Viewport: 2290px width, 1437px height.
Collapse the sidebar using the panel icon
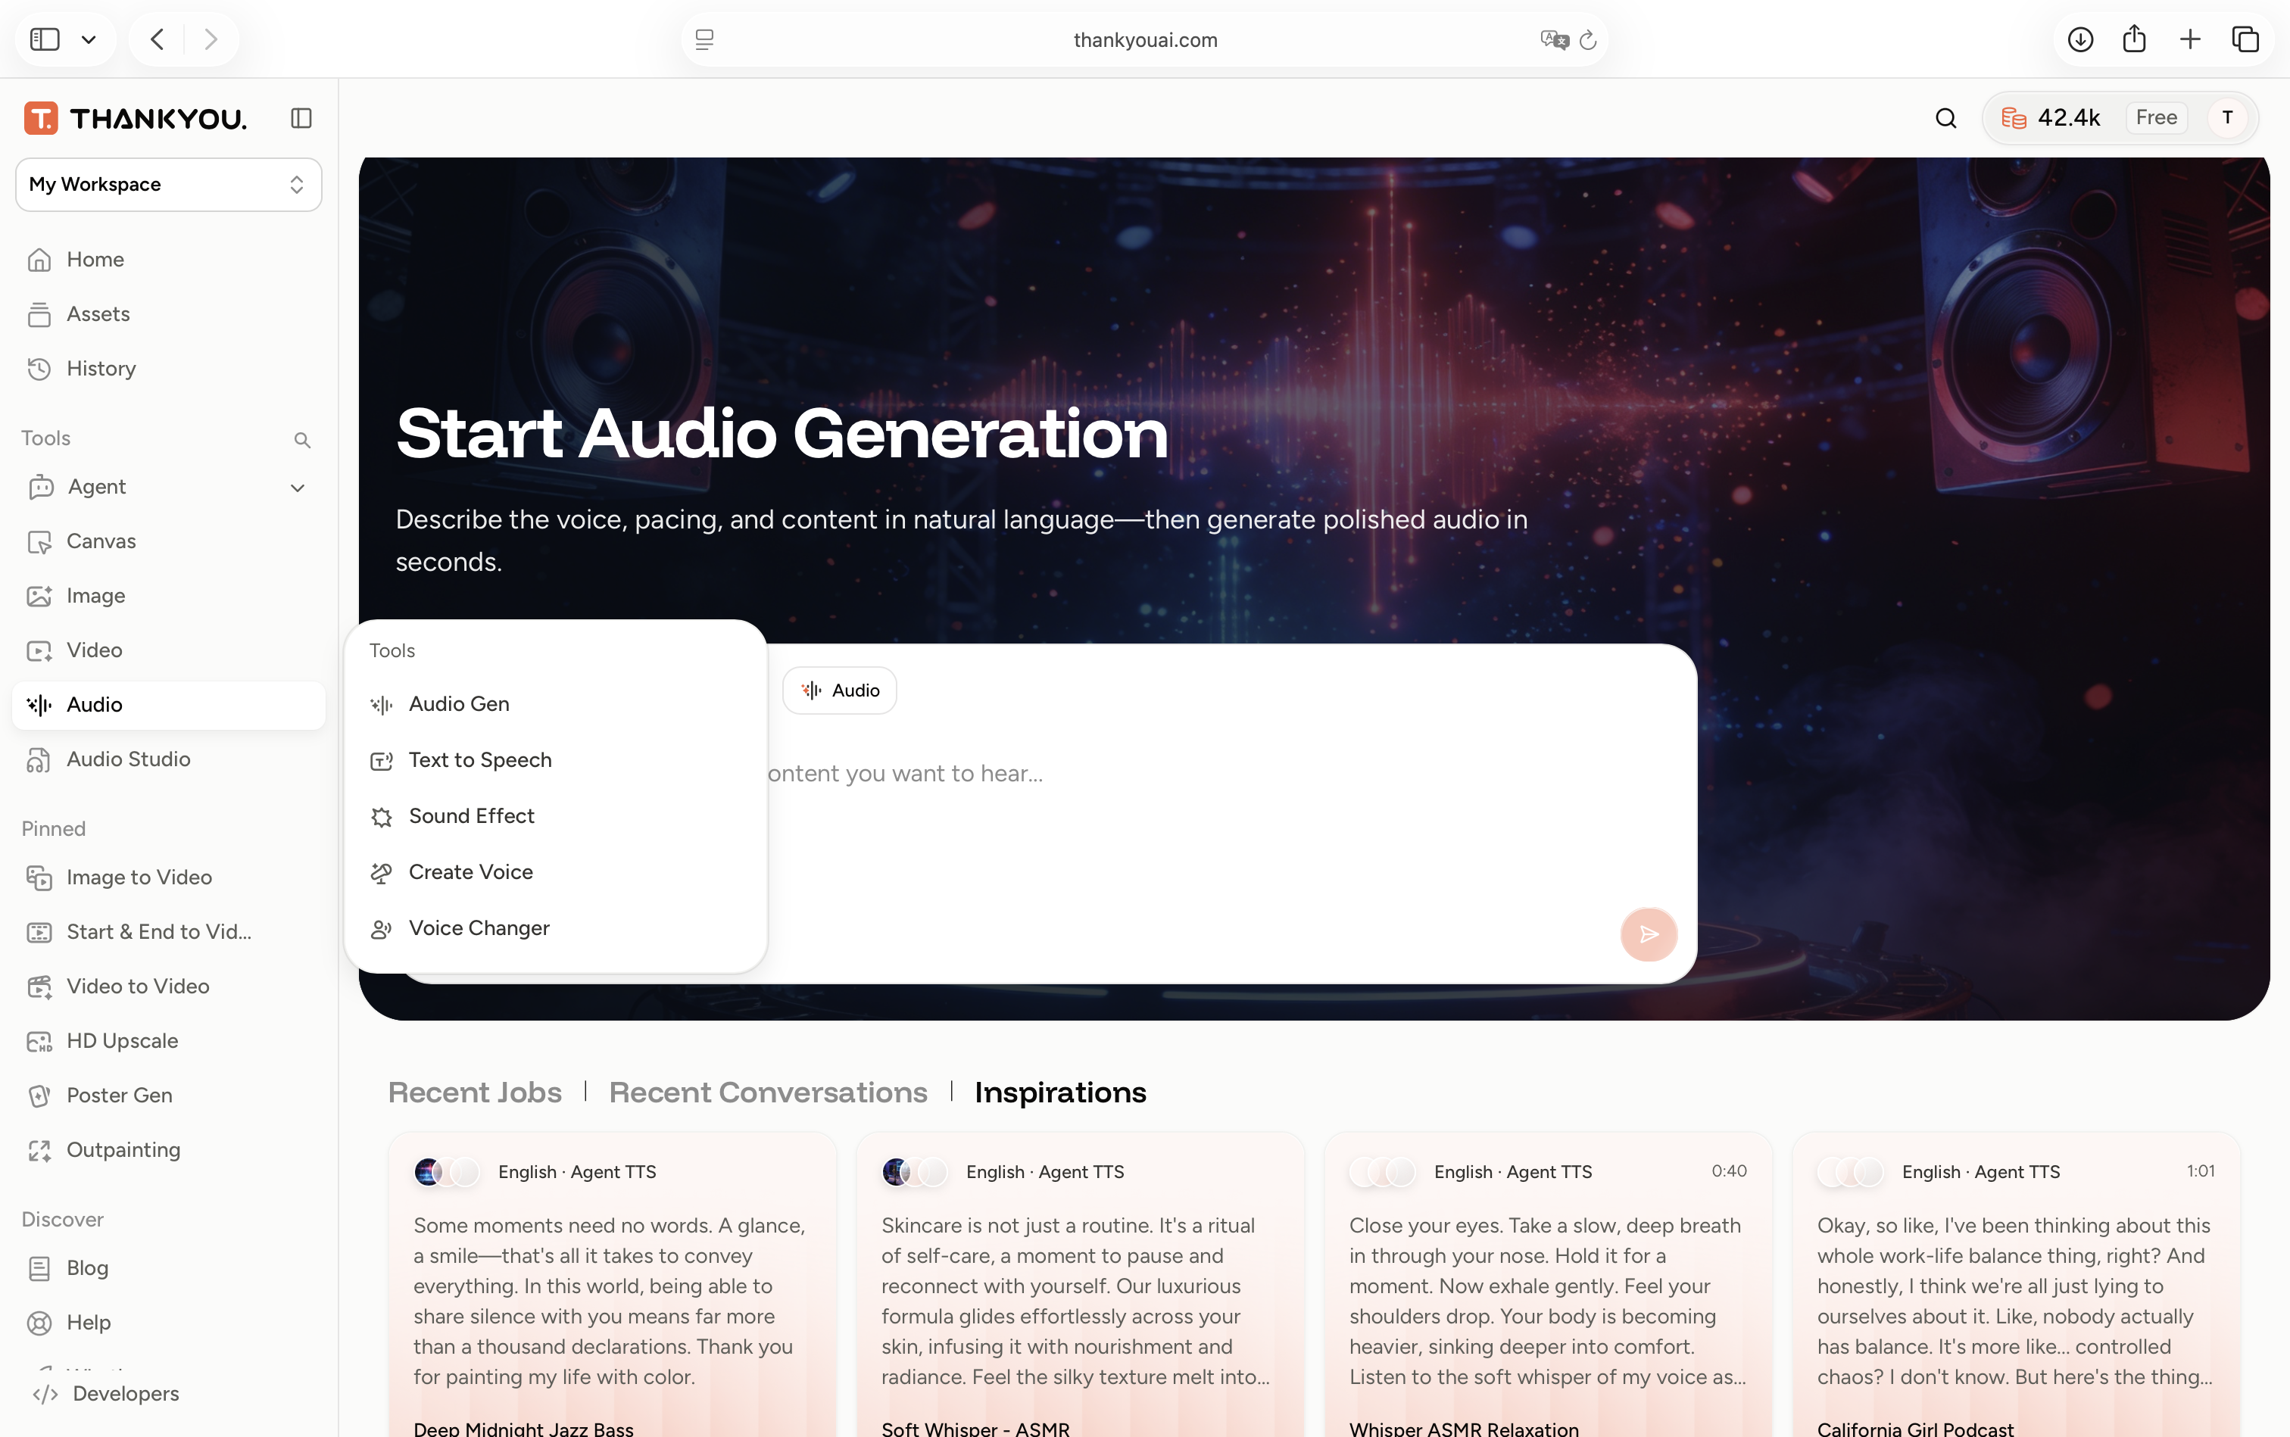tap(301, 118)
